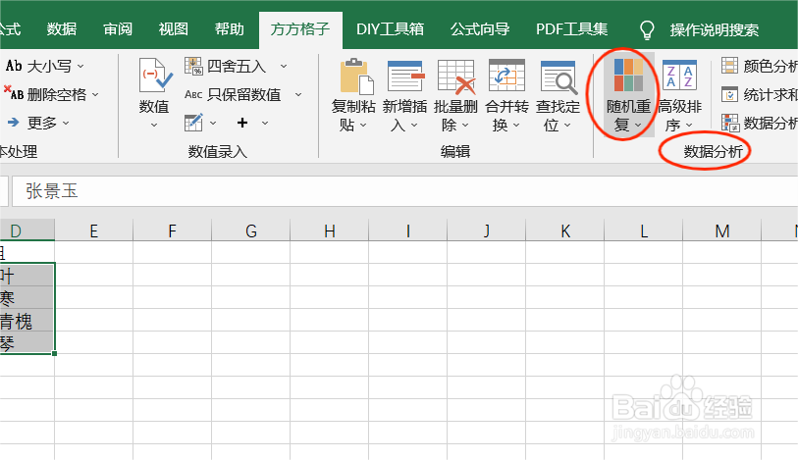Click the table-edit pencil icon
The image size is (798, 460).
pos(193,123)
